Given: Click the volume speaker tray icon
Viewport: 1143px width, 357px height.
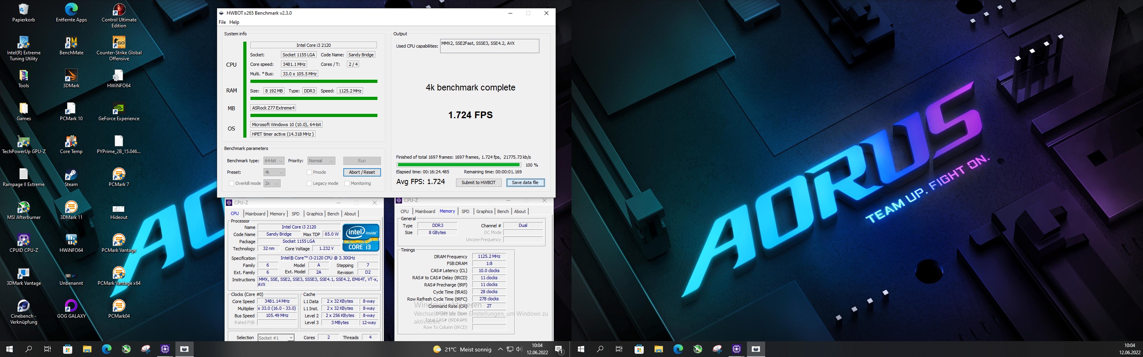Looking at the screenshot, I should coord(520,349).
